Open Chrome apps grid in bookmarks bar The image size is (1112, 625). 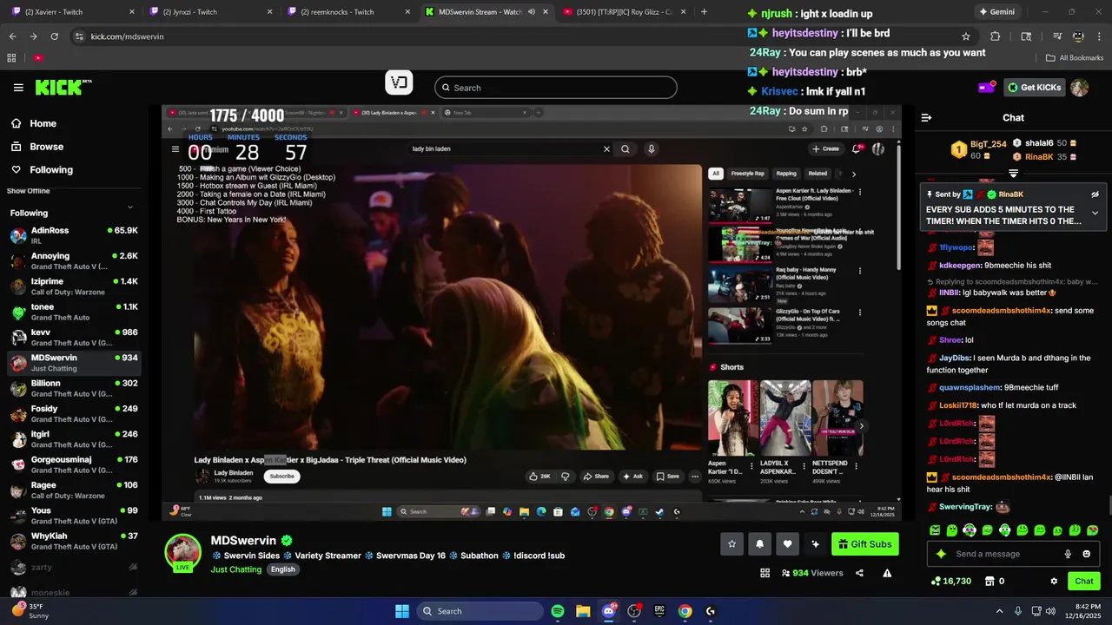pyautogui.click(x=11, y=58)
